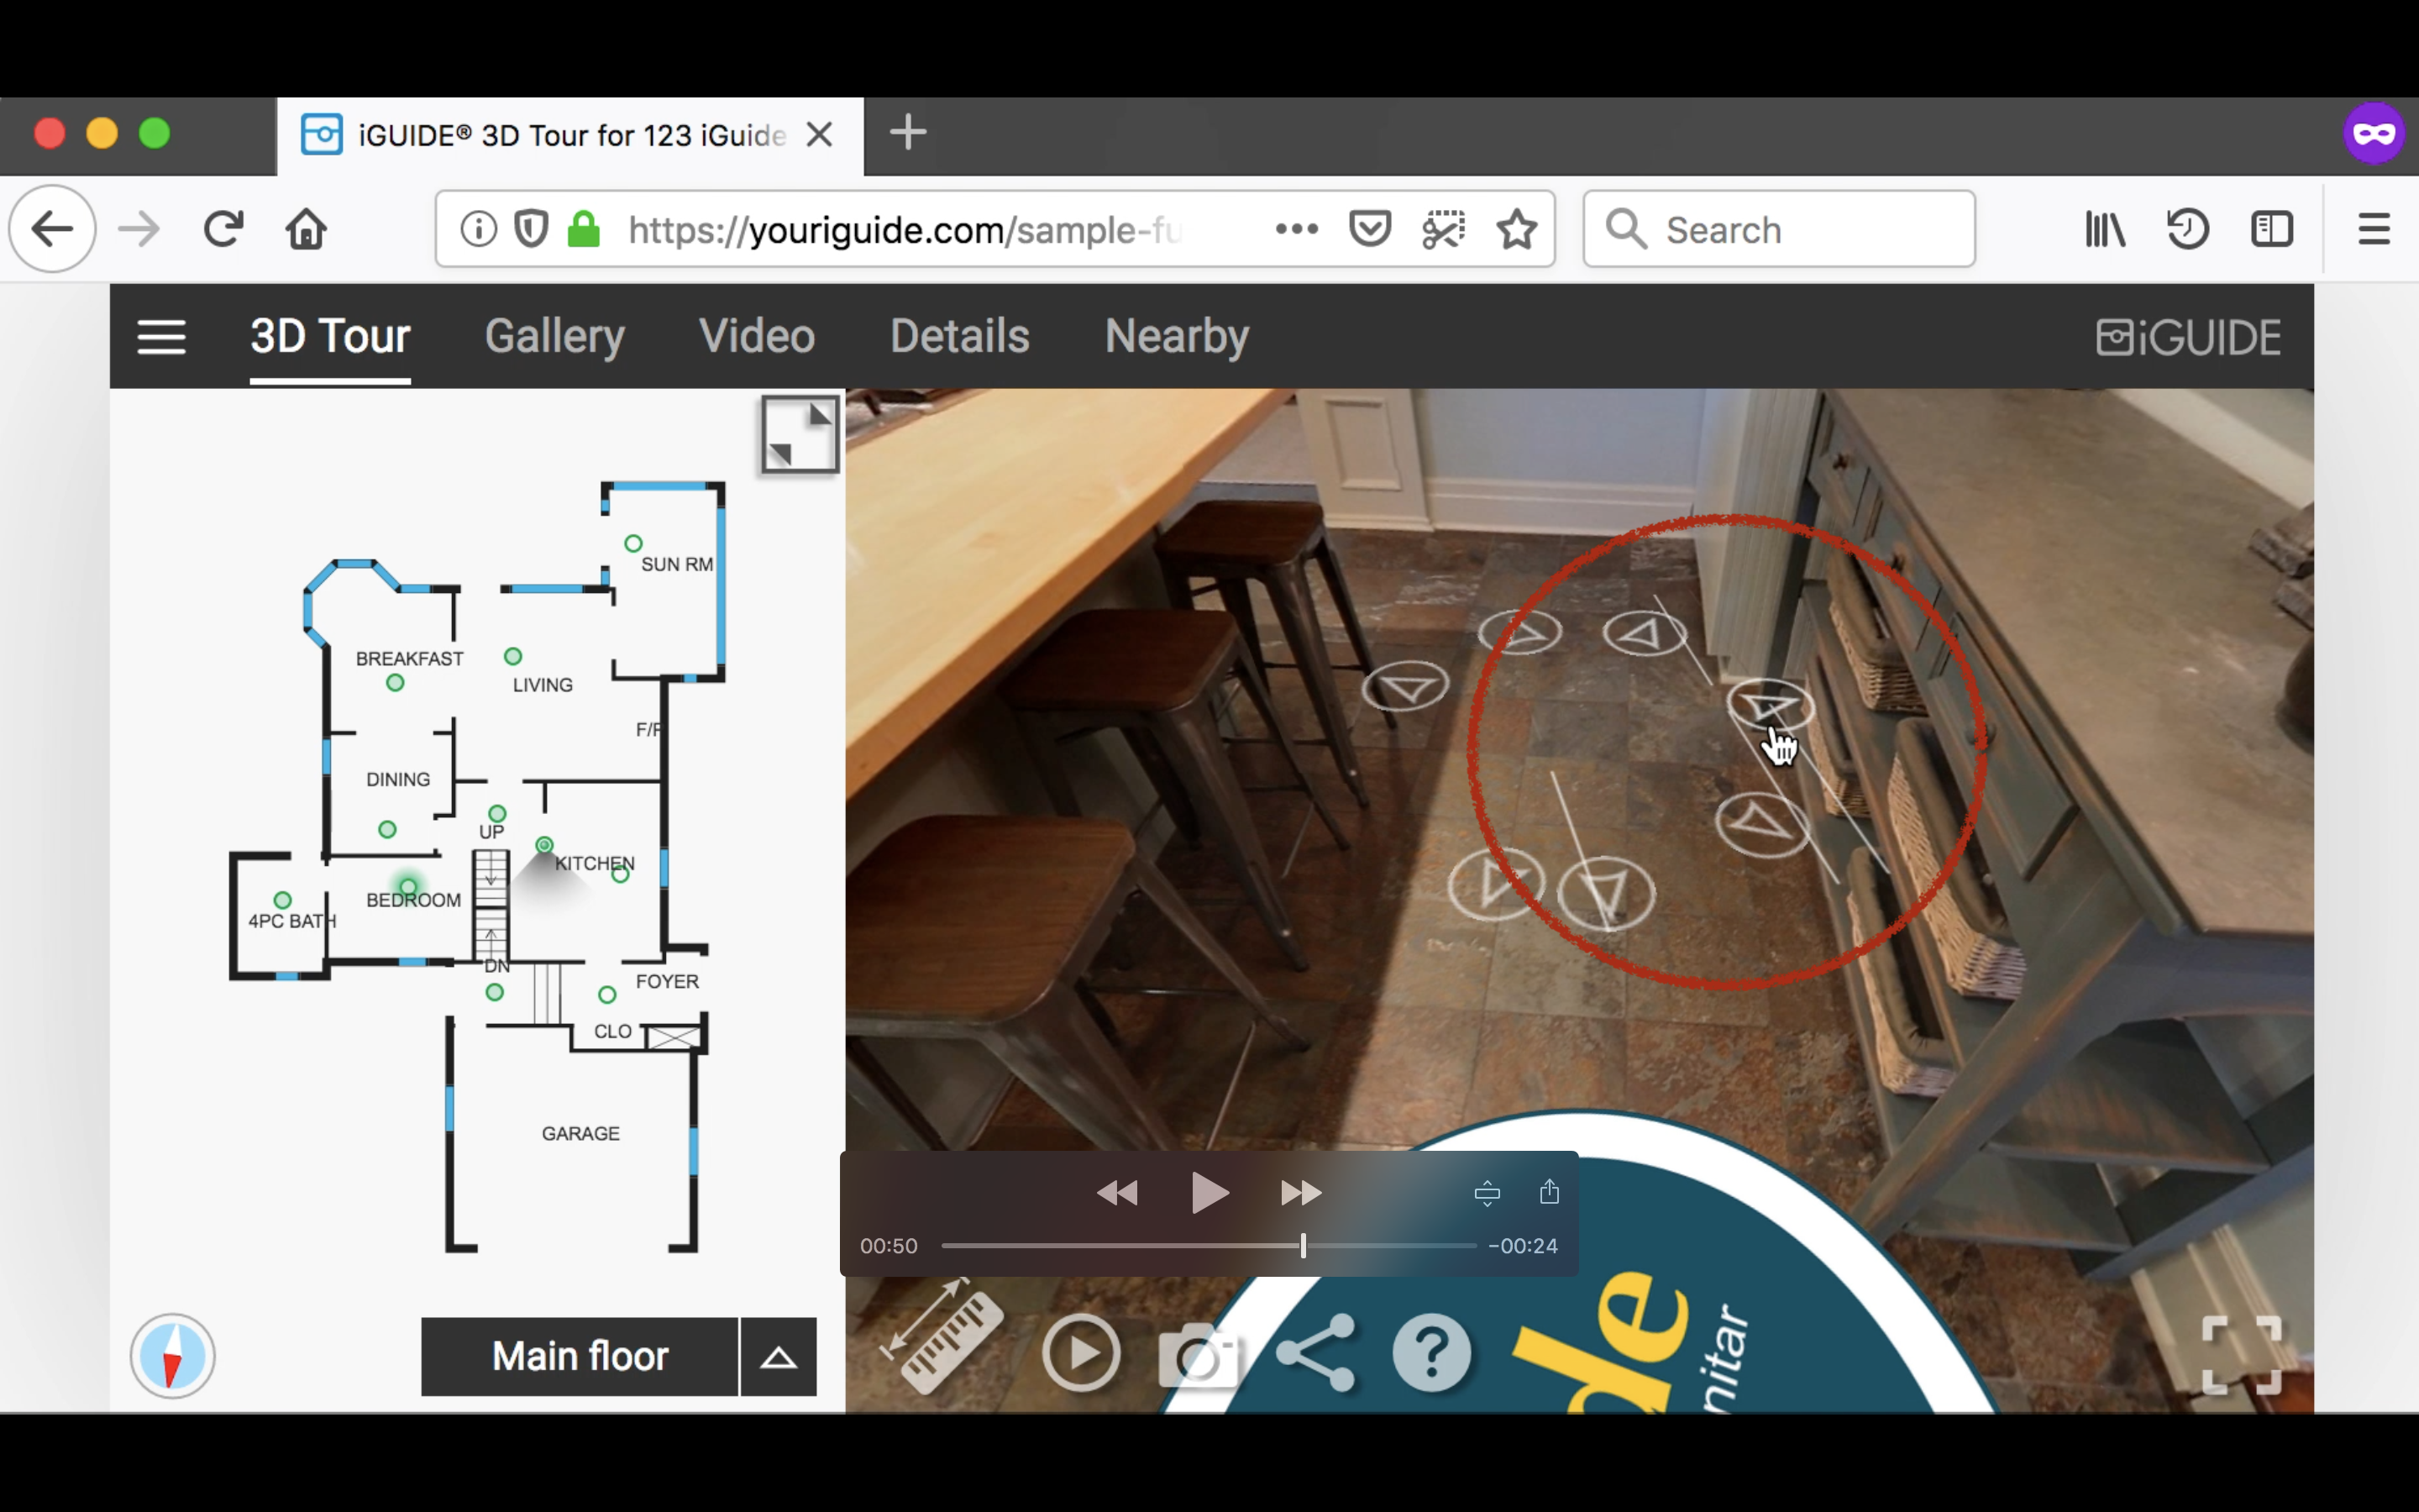Take a snapshot with the camera icon

tap(1198, 1356)
